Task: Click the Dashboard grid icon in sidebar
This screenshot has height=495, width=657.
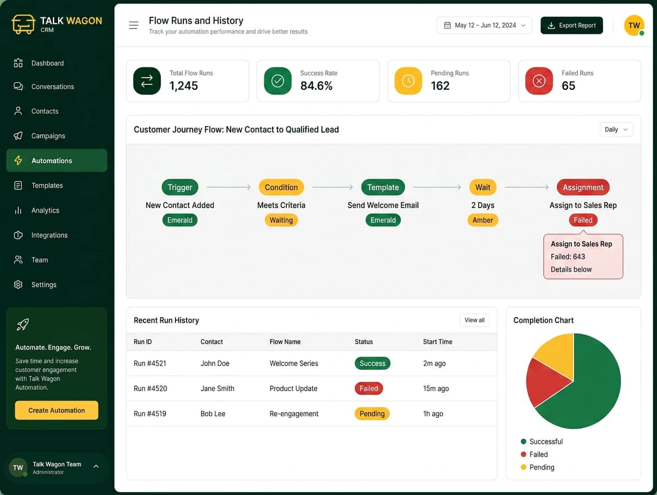Action: pyautogui.click(x=18, y=63)
